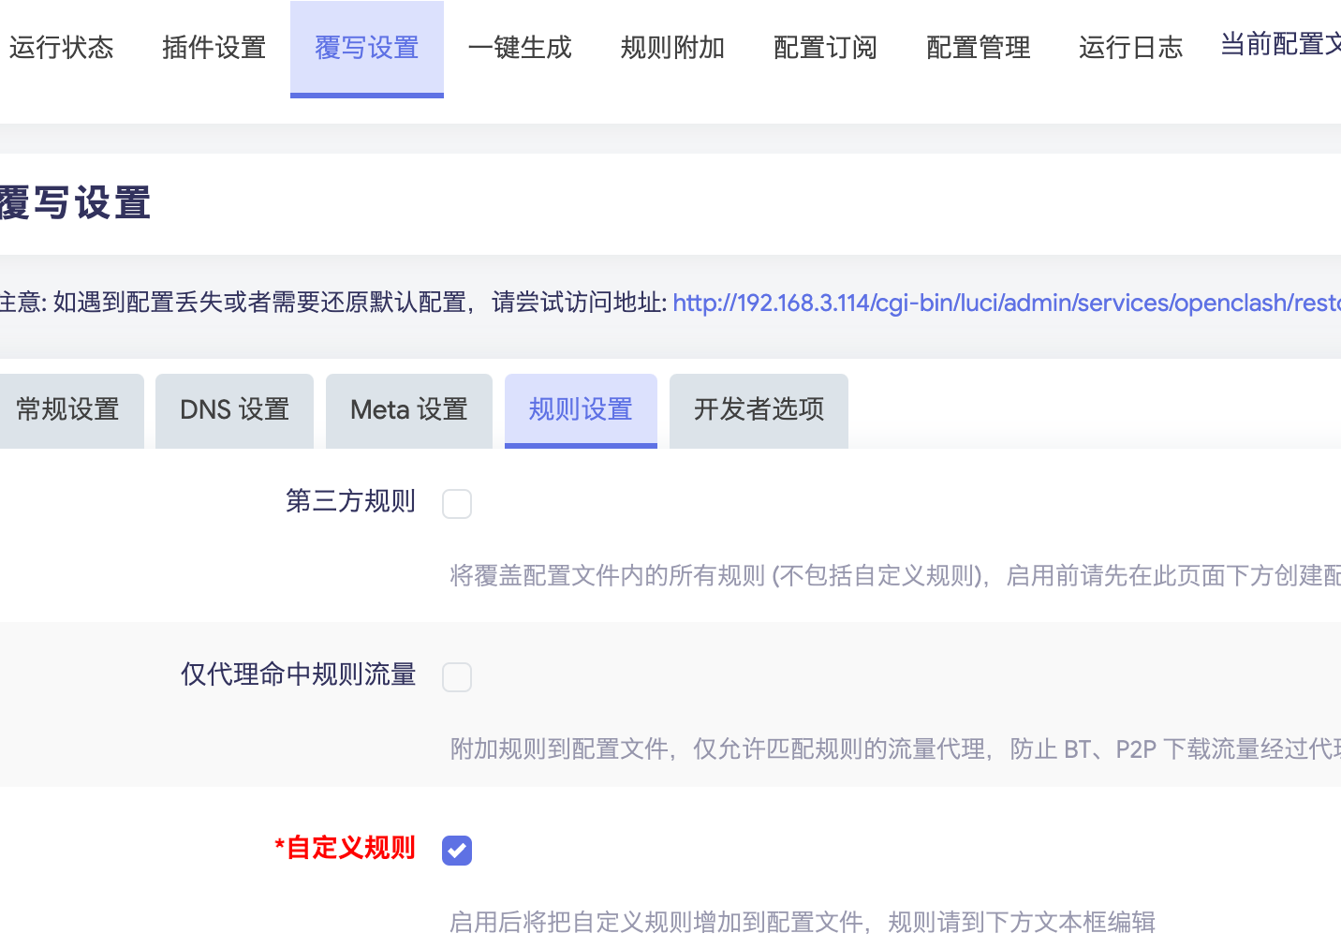Viewport: 1341px width, 948px height.
Task: Switch to the 规则附加 tab
Action: 672,49
